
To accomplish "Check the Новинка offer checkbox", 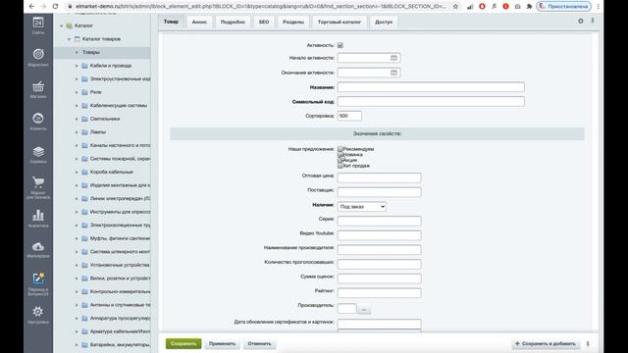I will [340, 155].
